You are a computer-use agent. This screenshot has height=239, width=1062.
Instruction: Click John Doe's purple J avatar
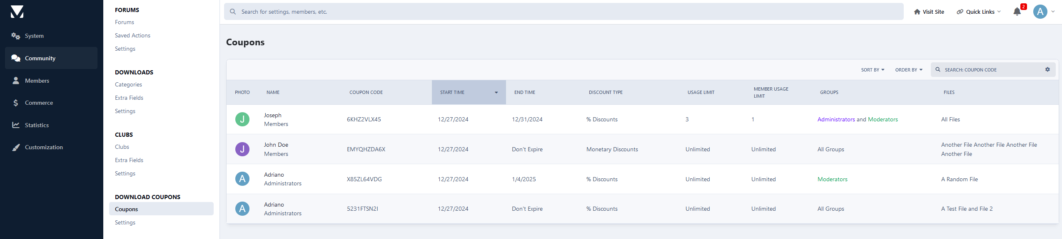tap(242, 149)
